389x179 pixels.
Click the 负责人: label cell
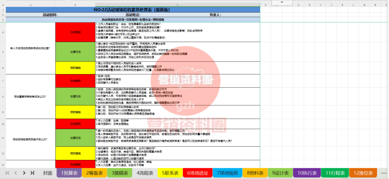(x=215, y=15)
